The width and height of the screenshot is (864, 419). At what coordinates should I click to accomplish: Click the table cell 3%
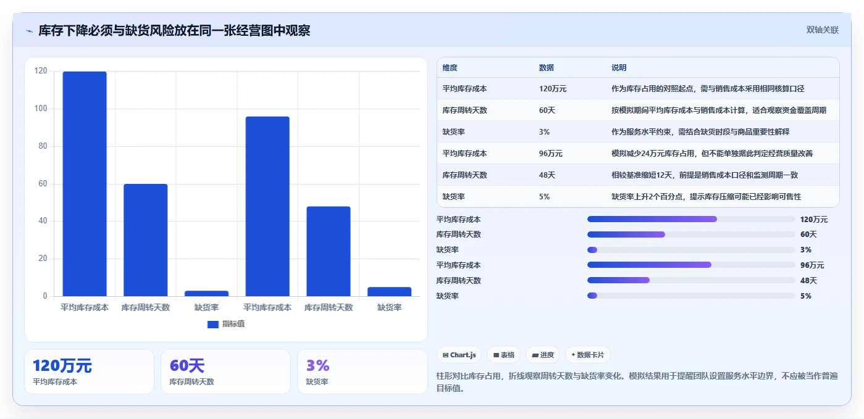(545, 132)
